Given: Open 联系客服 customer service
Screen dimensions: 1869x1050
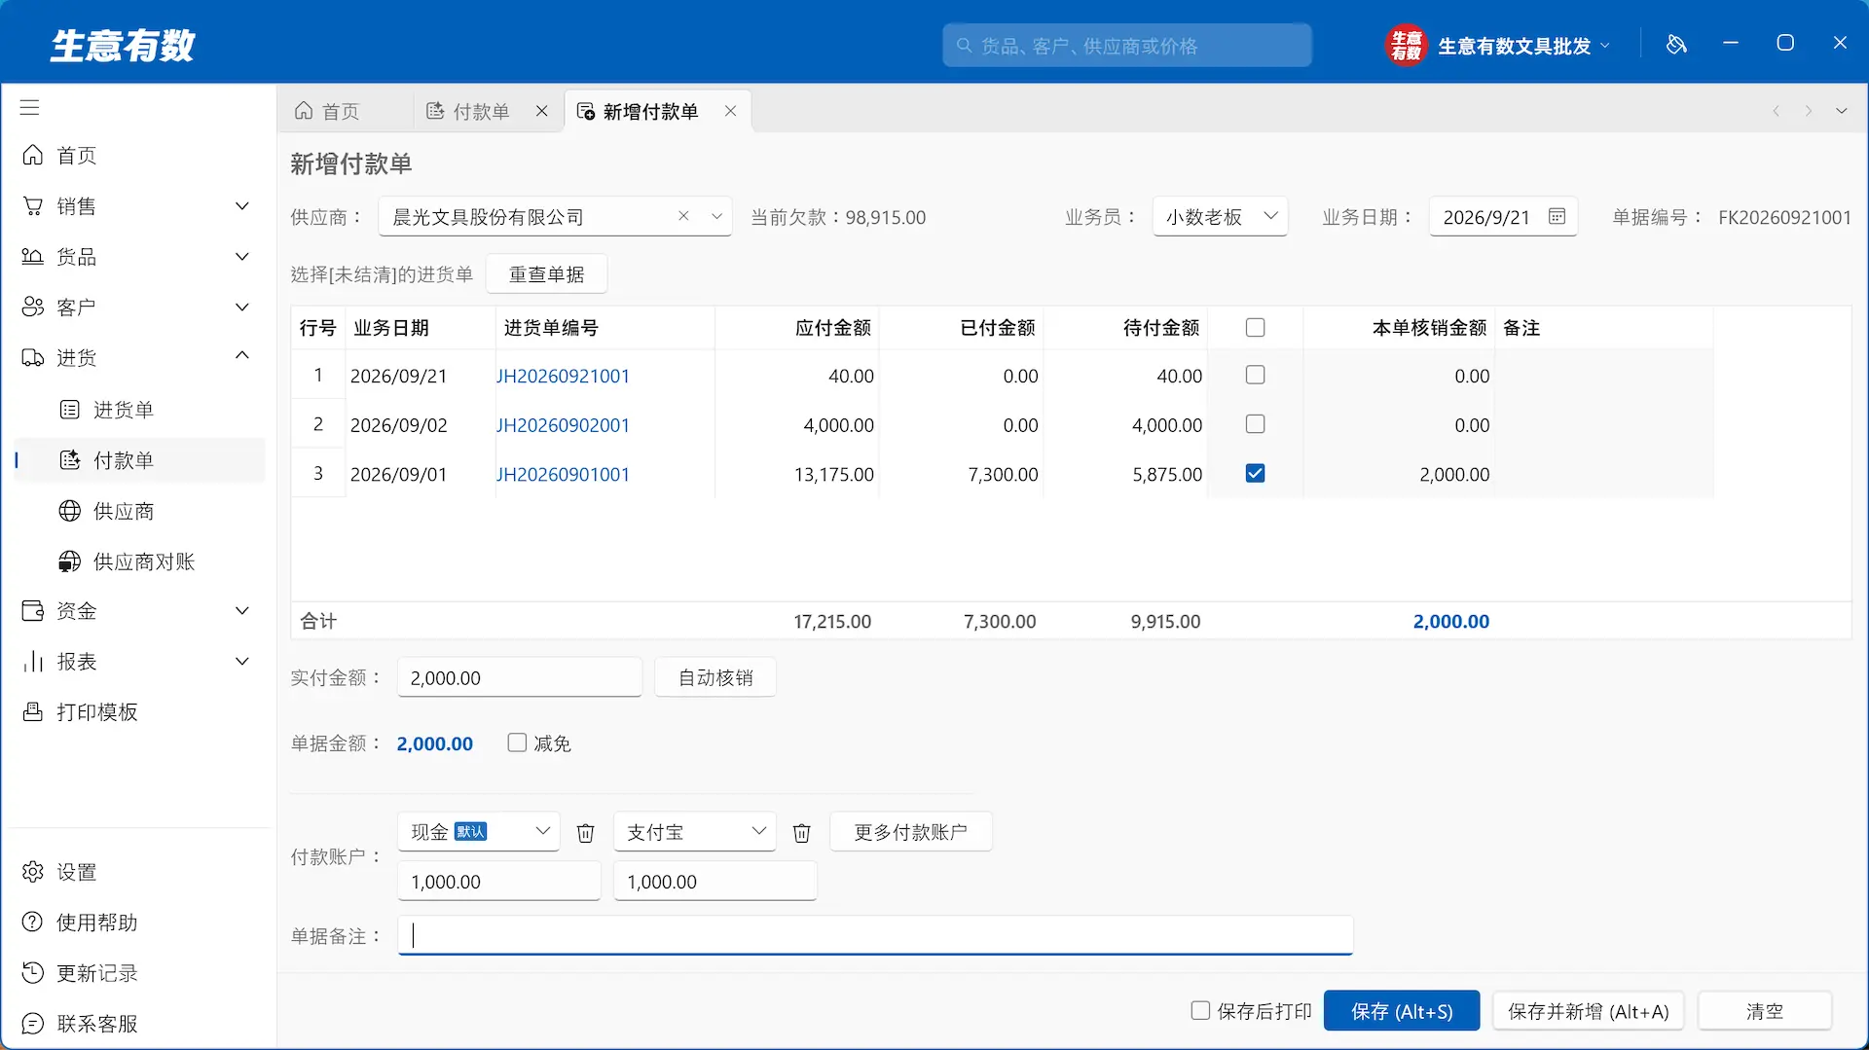Looking at the screenshot, I should pyautogui.click(x=136, y=1024).
